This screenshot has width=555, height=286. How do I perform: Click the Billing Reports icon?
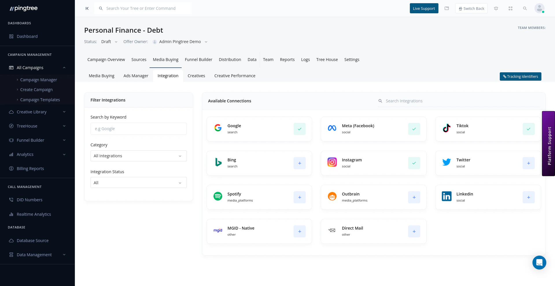[11, 168]
